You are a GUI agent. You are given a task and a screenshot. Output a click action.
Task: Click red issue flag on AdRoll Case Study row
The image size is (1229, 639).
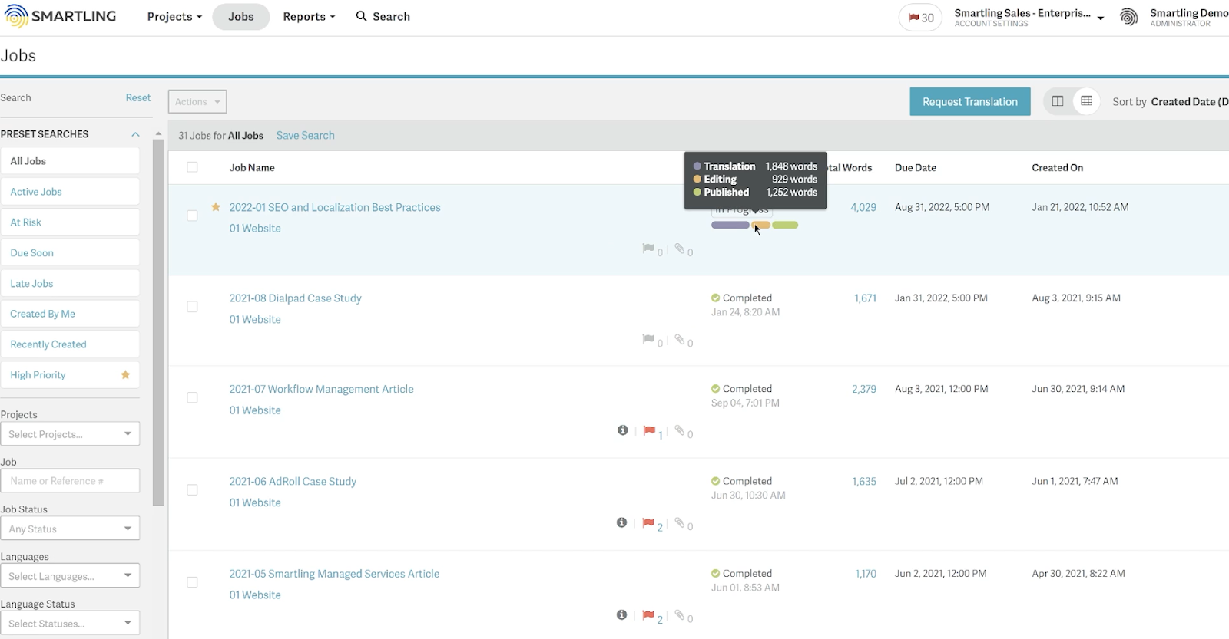[649, 523]
